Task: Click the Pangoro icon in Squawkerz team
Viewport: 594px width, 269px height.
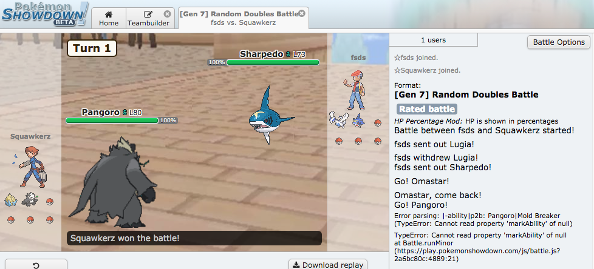Action: (x=30, y=199)
